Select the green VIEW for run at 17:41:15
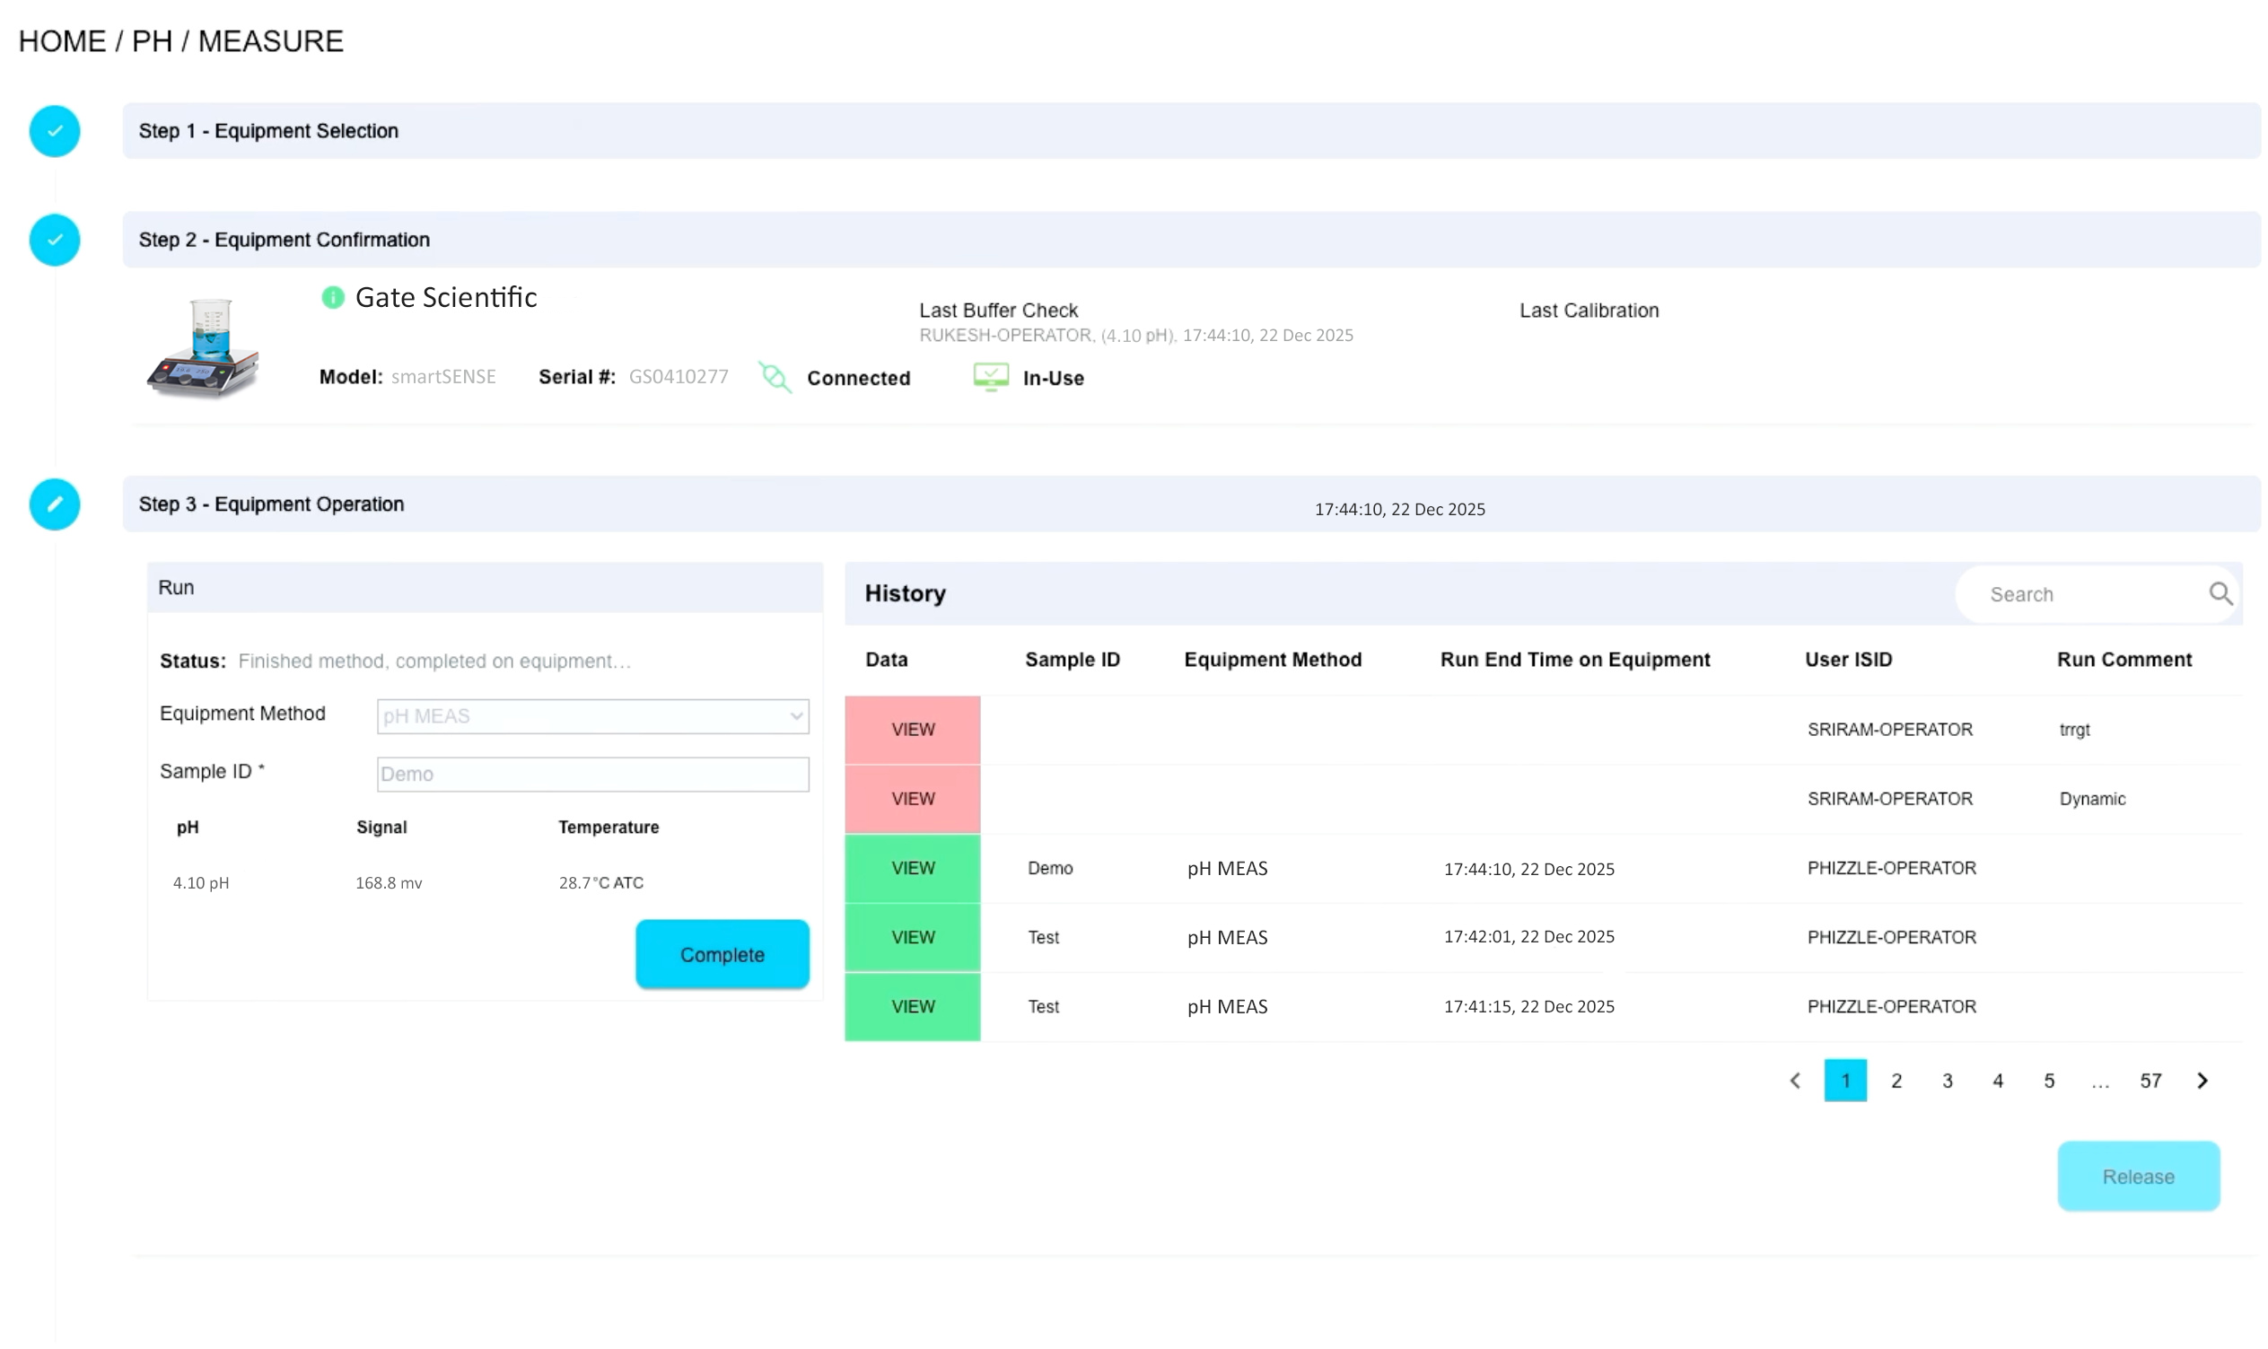 912,1006
